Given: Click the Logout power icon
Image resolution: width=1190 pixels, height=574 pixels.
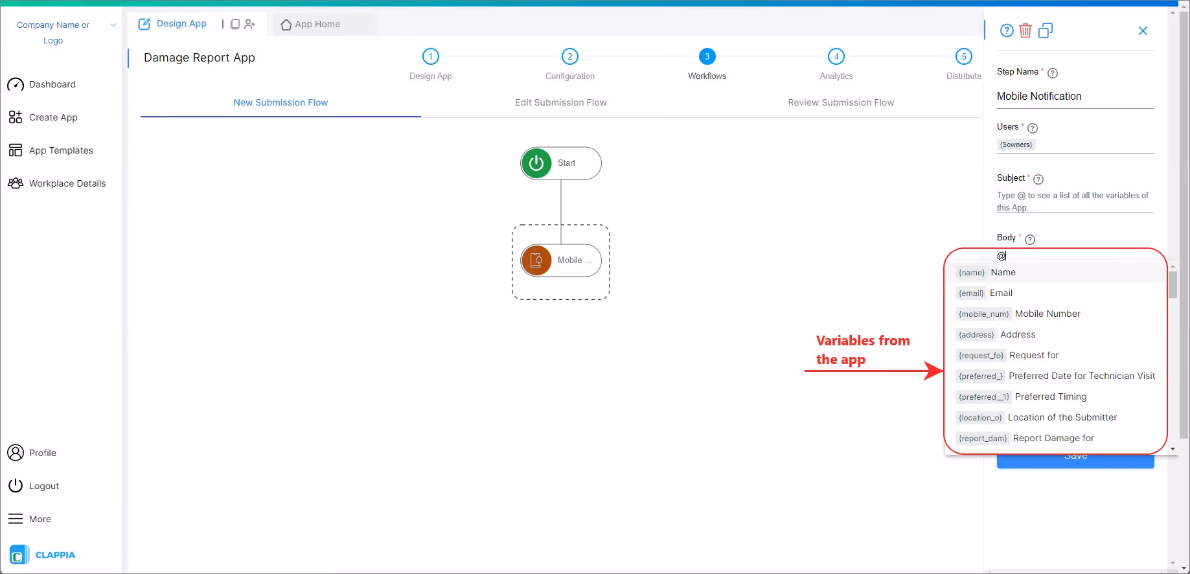Looking at the screenshot, I should (x=16, y=486).
